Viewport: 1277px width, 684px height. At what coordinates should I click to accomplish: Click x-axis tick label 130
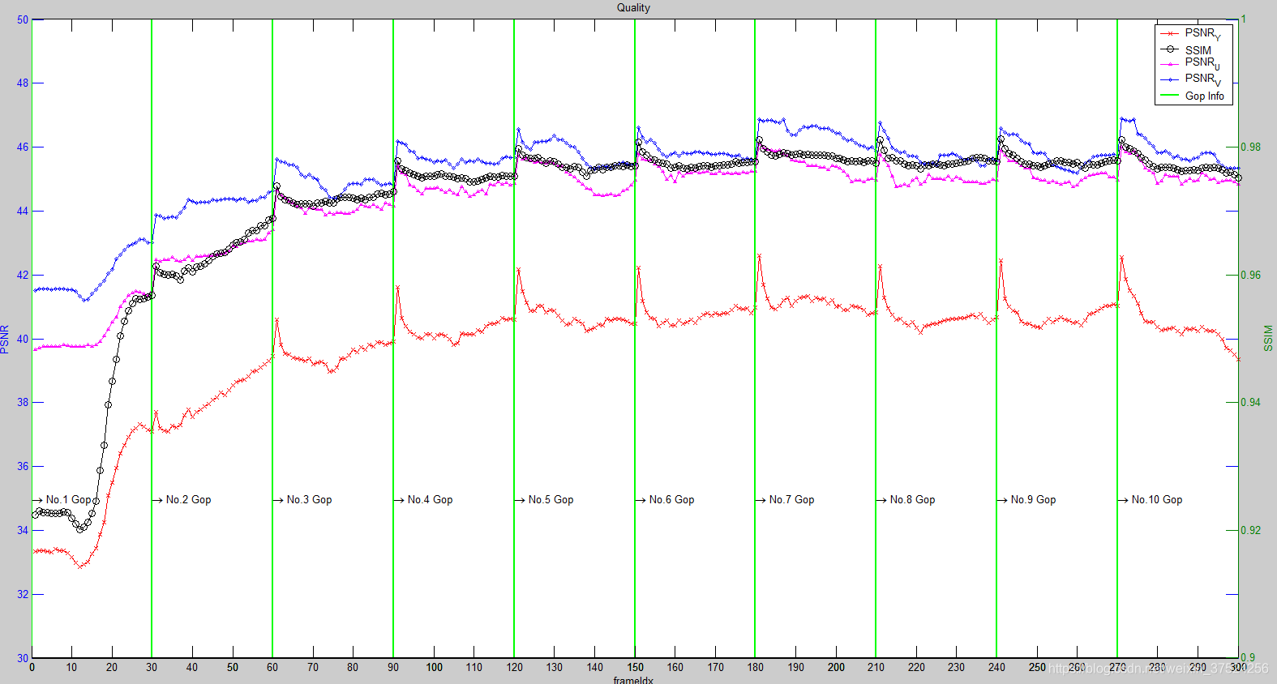click(554, 667)
